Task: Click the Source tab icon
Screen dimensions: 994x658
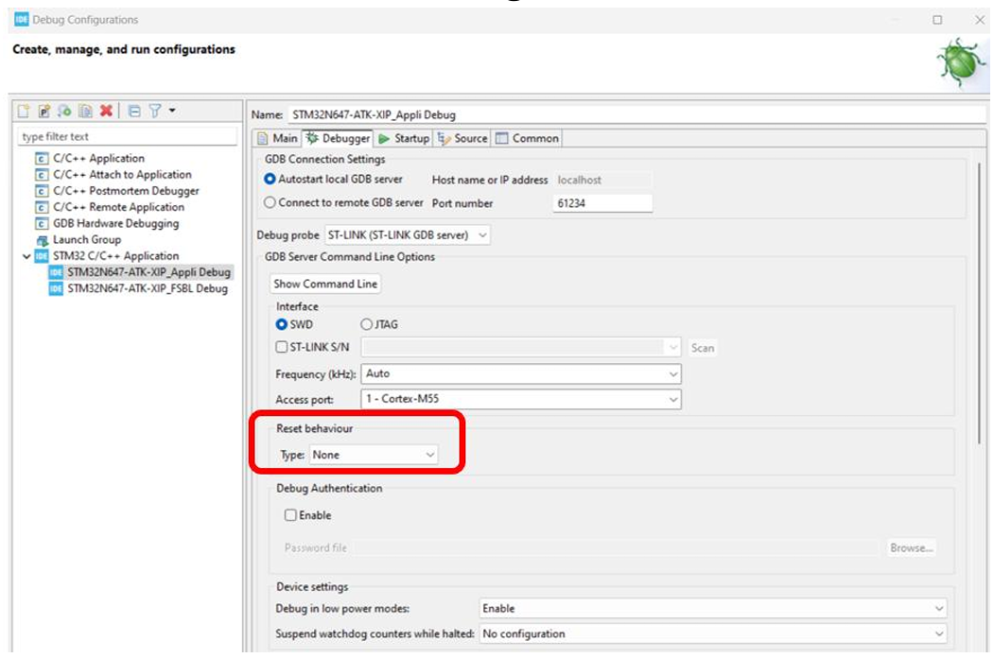Action: coord(444,138)
